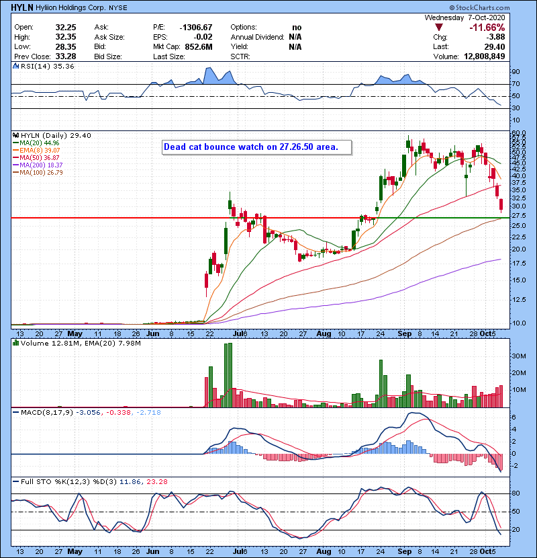Click the HYLN ticker symbol in the header
The width and height of the screenshot is (537, 558).
[22, 7]
